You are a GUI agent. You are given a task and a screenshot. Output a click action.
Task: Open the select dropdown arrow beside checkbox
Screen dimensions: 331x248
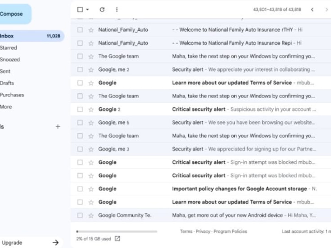(x=87, y=10)
